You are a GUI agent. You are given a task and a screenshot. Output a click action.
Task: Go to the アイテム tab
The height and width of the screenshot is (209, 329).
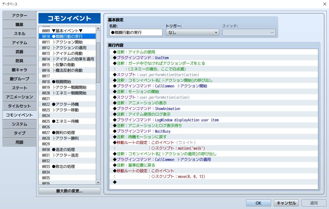(20, 43)
